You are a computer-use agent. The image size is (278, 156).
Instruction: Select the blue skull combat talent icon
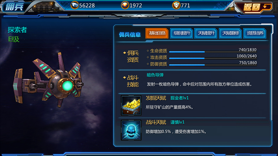(131, 130)
